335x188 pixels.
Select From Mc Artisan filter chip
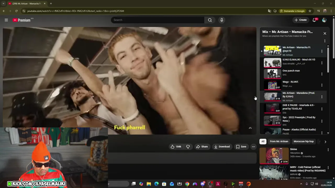[x=279, y=142]
